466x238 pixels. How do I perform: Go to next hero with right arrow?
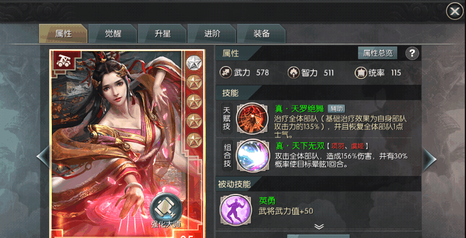429,160
